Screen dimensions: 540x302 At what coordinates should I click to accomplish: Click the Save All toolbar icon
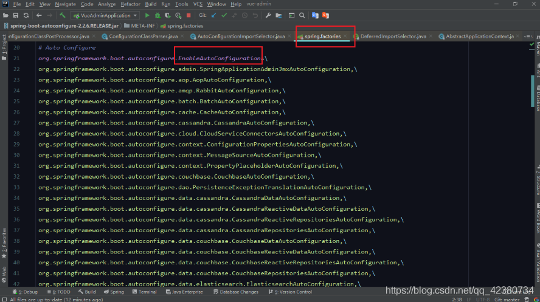[16, 15]
